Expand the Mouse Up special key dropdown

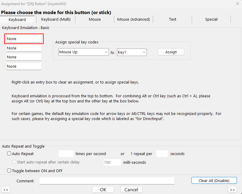click(x=83, y=52)
